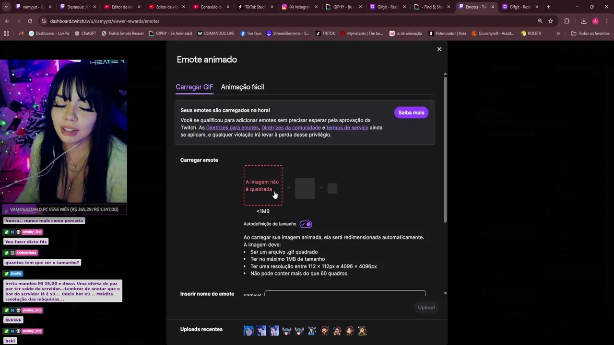Select the Carregar GIF tab

[x=194, y=87]
